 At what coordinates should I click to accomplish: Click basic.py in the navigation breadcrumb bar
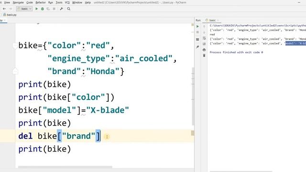10,15
